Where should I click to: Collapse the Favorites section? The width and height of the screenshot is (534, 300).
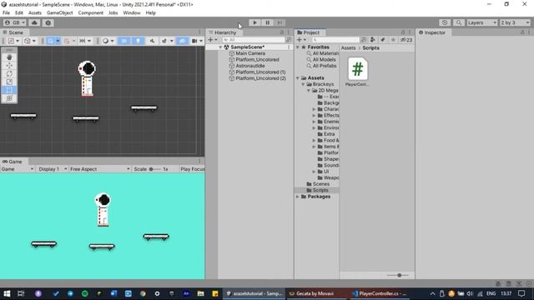click(x=298, y=47)
